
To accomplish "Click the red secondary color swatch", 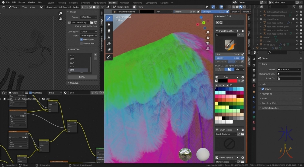I will click(232, 81).
